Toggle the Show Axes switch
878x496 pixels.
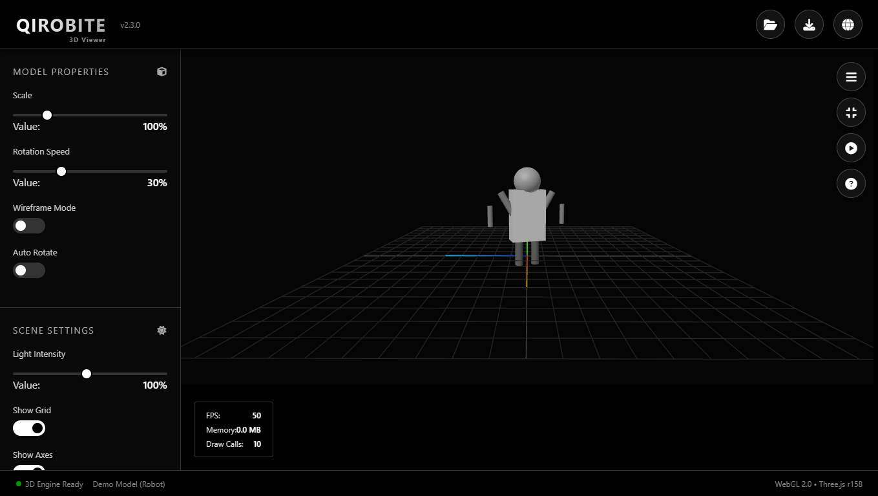coord(29,468)
